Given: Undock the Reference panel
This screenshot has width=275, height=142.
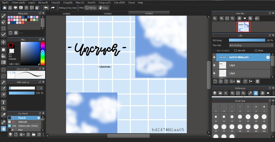Looking at the screenshot, I should [270, 88].
